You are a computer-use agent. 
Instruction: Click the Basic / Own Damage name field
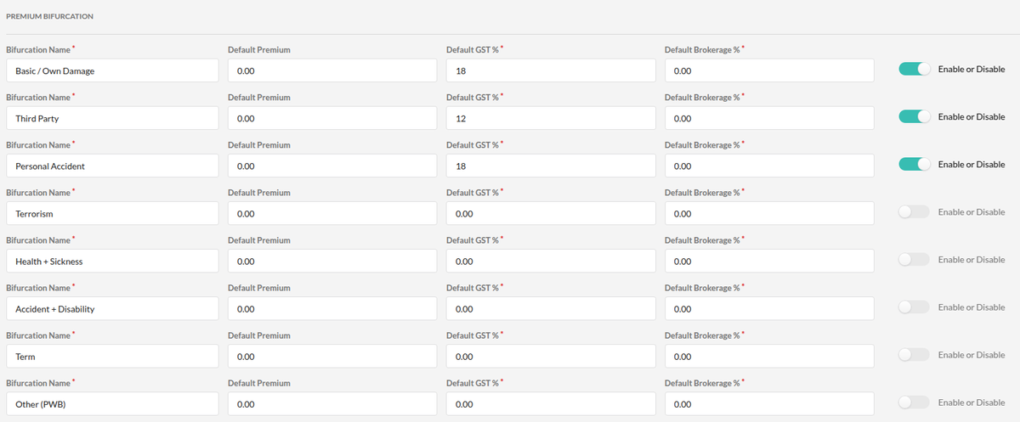point(112,70)
